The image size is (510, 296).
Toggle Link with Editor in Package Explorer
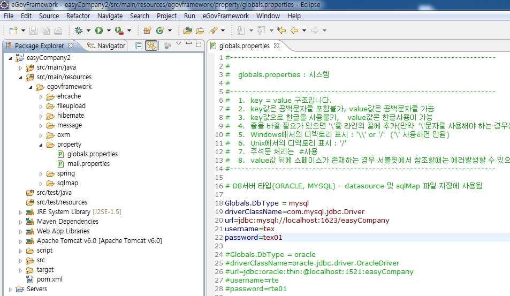(151, 46)
